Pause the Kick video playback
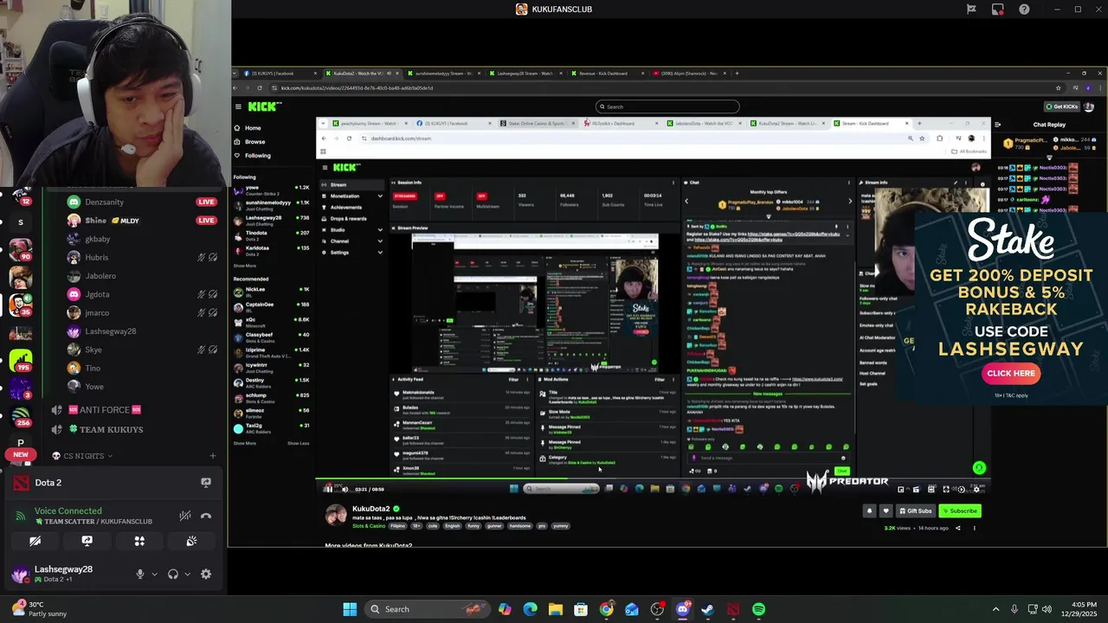The height and width of the screenshot is (623, 1108). [x=327, y=489]
